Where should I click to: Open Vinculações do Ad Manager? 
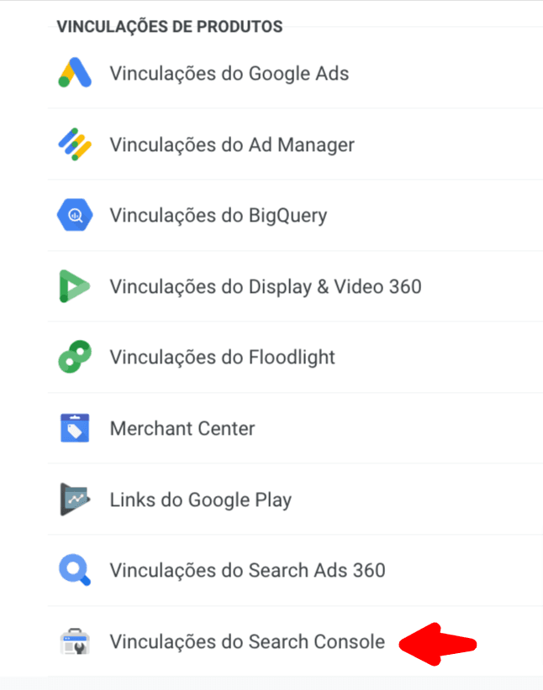pos(231,144)
